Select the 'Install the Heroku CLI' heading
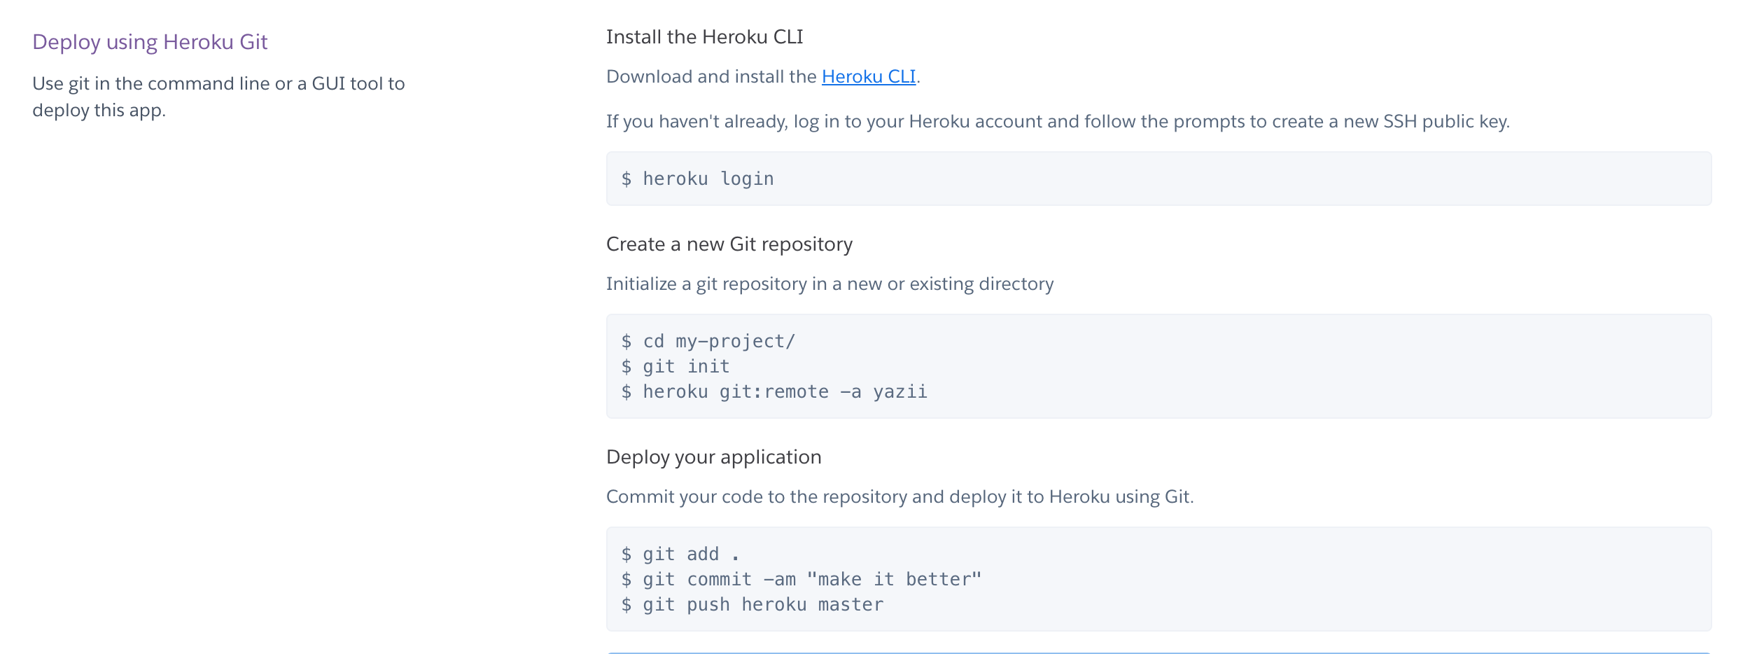This screenshot has width=1743, height=654. [705, 36]
